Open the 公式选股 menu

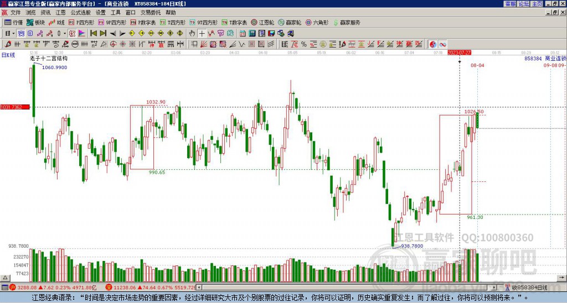(x=80, y=13)
